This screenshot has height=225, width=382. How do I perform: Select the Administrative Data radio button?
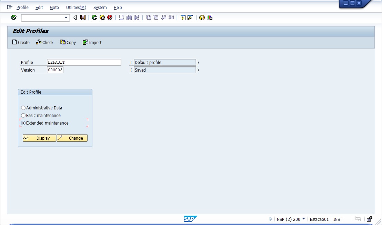23,108
